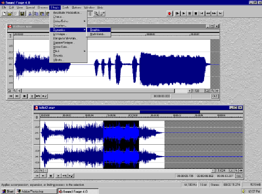Click horizontal scrollbar of toilet2.wav window
The image size is (262, 194).
pos(130,170)
